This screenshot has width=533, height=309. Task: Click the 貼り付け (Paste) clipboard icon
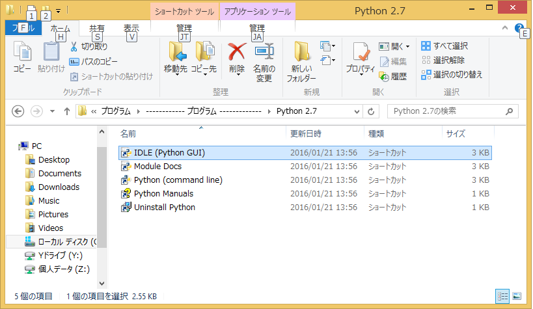tap(51, 52)
